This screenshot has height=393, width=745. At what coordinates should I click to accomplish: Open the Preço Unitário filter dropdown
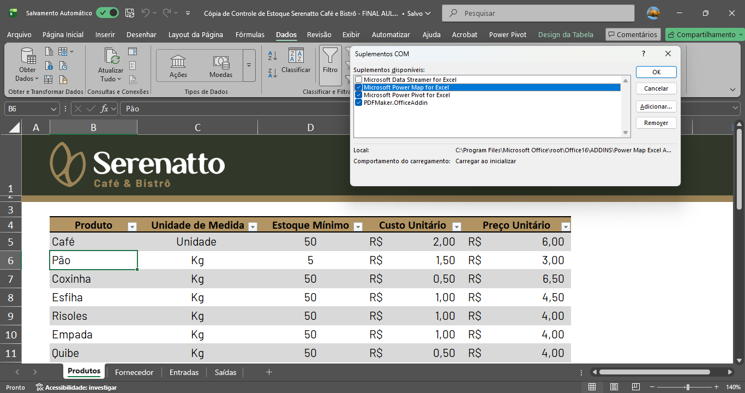pyautogui.click(x=566, y=227)
